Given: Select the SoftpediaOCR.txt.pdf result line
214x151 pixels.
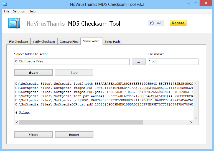Looking at the screenshot, I should [104, 104].
